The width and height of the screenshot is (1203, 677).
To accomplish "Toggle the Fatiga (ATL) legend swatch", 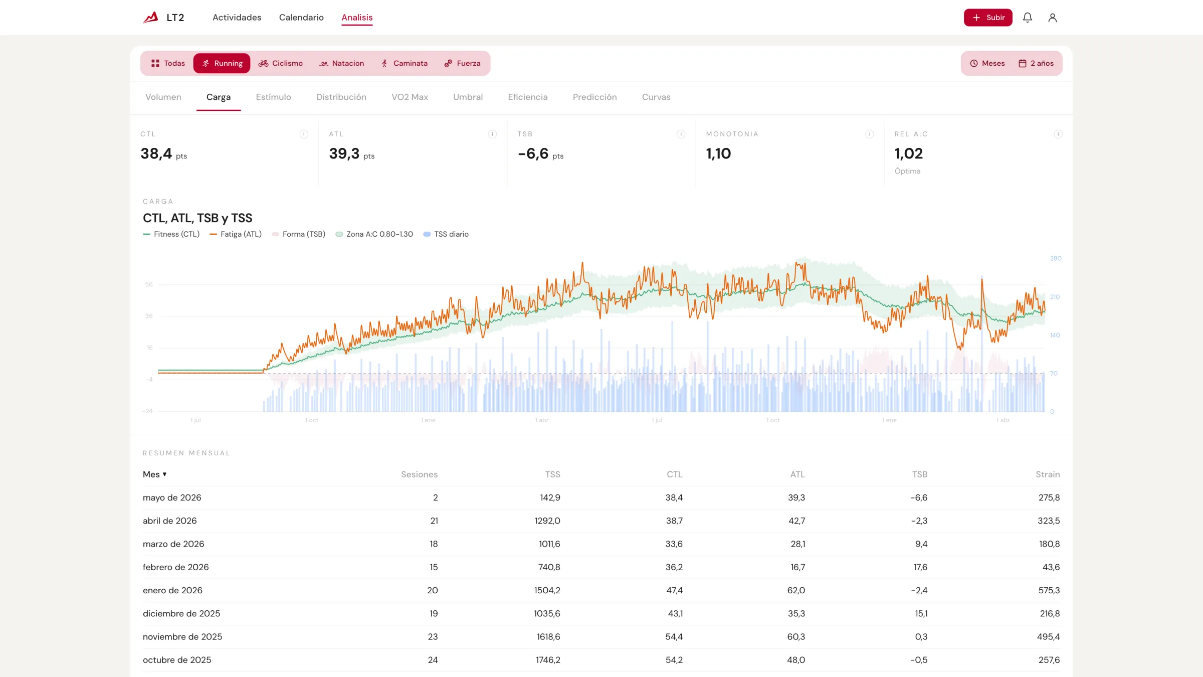I will [214, 234].
